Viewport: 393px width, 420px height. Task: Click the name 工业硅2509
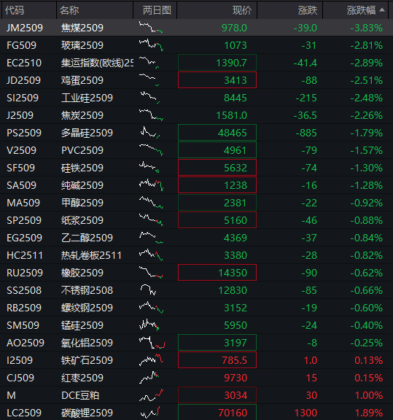87,98
